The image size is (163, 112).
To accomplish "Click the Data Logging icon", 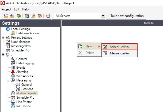I will click(x=13, y=63).
